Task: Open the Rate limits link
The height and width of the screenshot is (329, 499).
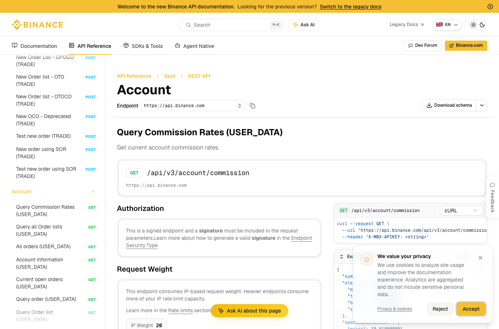Action: [x=180, y=310]
